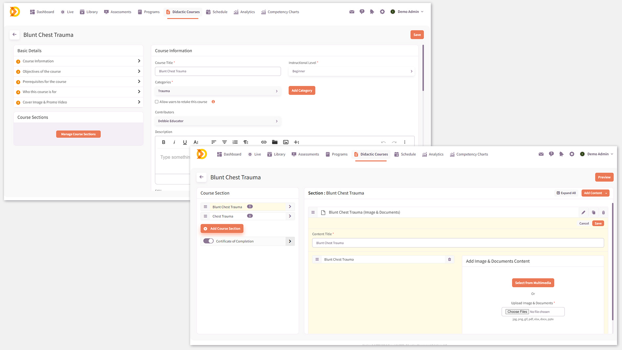
Task: Open the Instructional Level dropdown
Action: (x=351, y=71)
